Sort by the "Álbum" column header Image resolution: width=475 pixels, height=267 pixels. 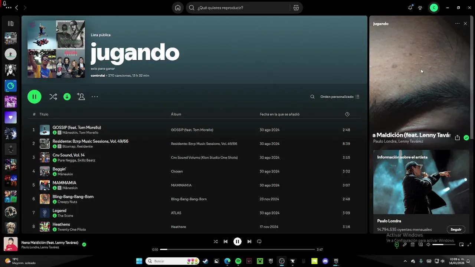[x=176, y=114]
